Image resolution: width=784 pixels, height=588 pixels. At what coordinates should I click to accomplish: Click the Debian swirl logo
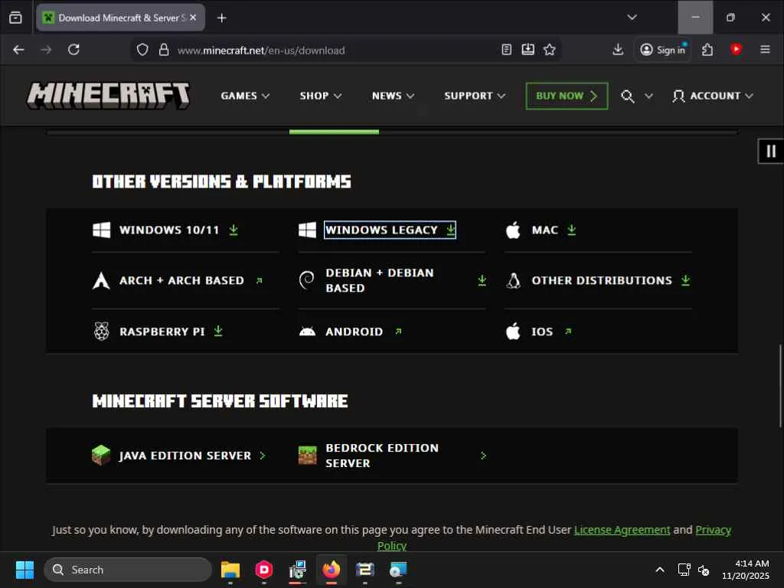coord(307,280)
